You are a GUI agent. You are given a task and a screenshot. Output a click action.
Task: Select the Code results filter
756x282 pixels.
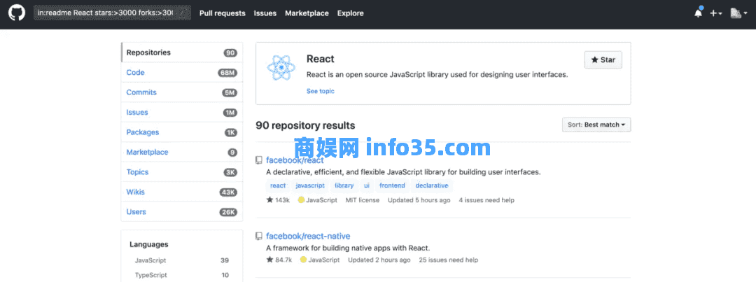(x=182, y=72)
